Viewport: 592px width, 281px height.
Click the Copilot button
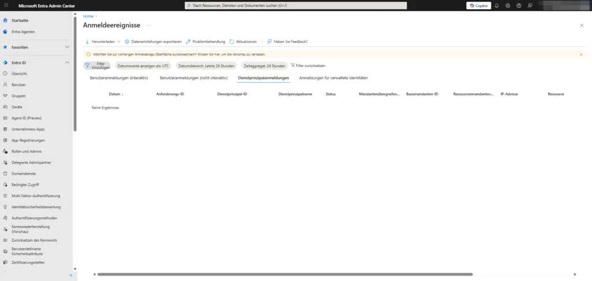coord(479,5)
